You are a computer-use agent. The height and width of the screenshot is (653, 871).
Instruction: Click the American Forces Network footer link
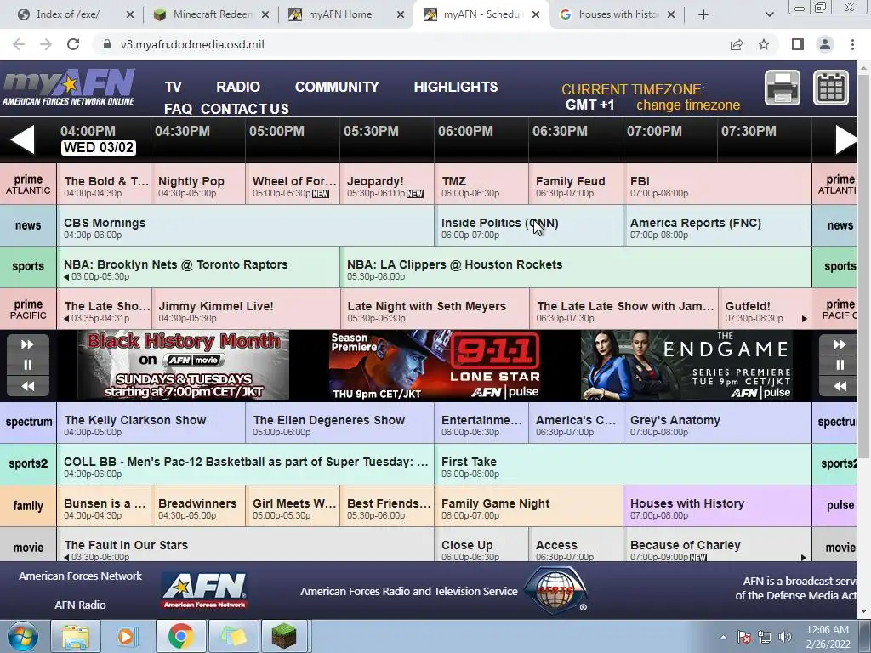(x=81, y=576)
